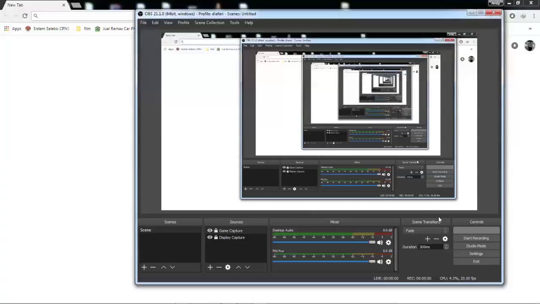Open Google notifications bell in Chrome

515,46
